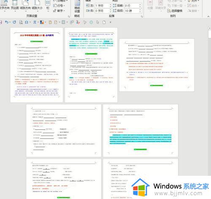Screen dimensions: 211x199
Task: Open the 页面设置 dialog launcher
Action: (x=69, y=16)
